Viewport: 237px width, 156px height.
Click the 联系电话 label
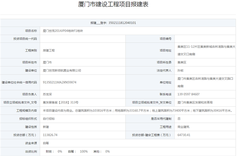pyautogui.click(x=166, y=94)
